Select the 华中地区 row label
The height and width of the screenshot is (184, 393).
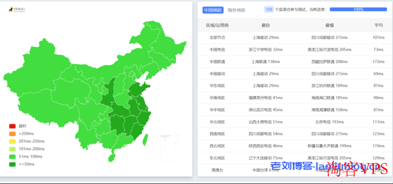point(217,110)
